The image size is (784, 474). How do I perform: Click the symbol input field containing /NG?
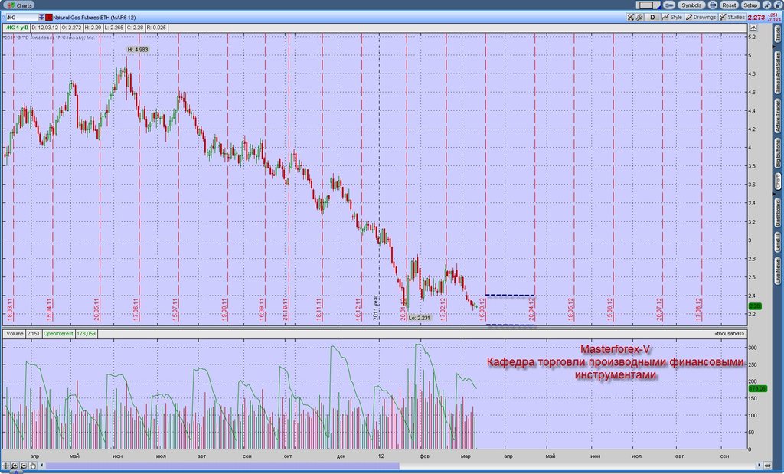[x=21, y=18]
